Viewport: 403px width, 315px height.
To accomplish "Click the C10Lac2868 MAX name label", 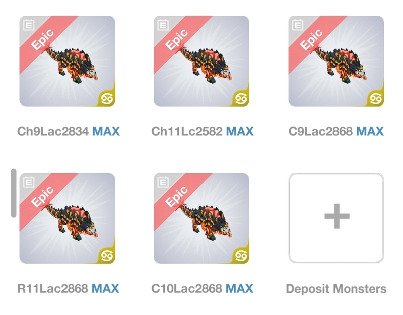I will click(202, 288).
